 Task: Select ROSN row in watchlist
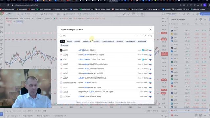click(x=189, y=34)
